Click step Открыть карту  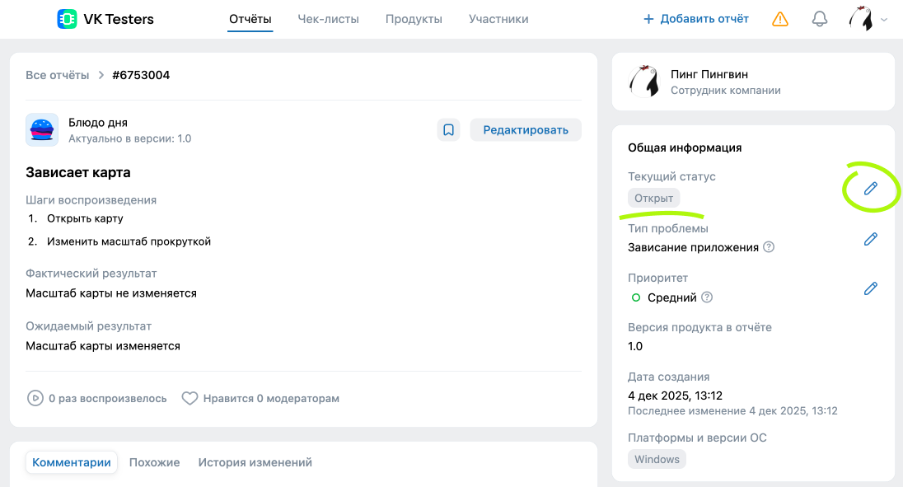85,218
